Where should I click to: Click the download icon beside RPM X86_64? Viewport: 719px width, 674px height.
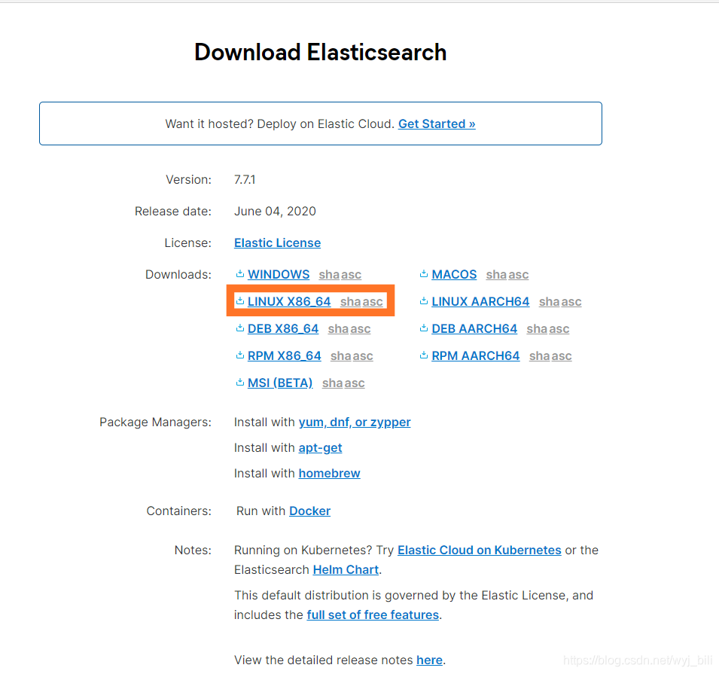[x=240, y=355]
